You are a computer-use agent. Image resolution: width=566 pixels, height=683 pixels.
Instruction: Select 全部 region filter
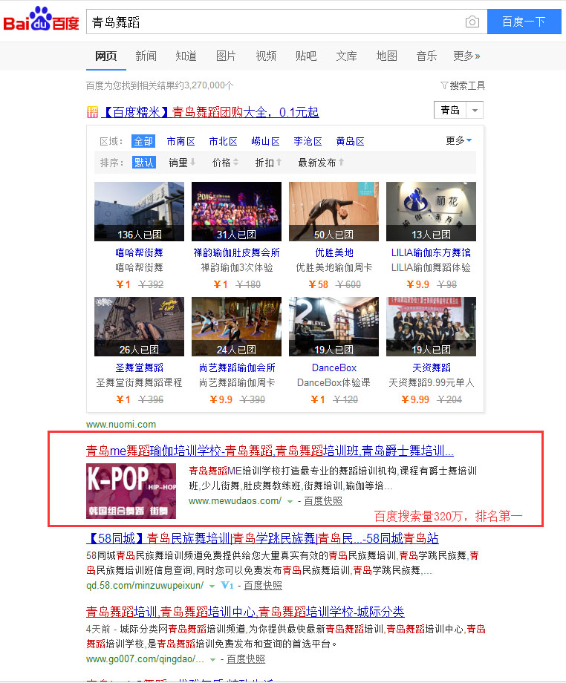143,141
